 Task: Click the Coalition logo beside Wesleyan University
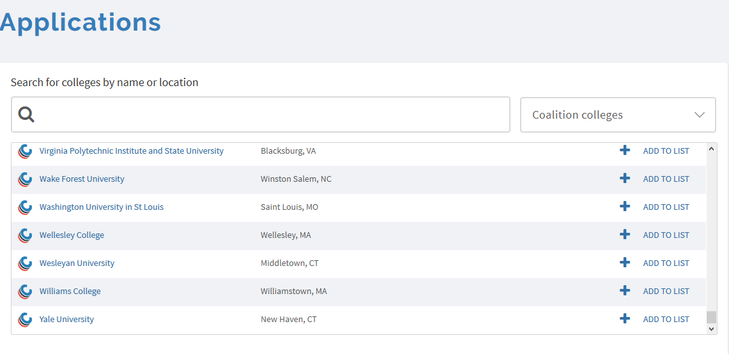tap(25, 263)
